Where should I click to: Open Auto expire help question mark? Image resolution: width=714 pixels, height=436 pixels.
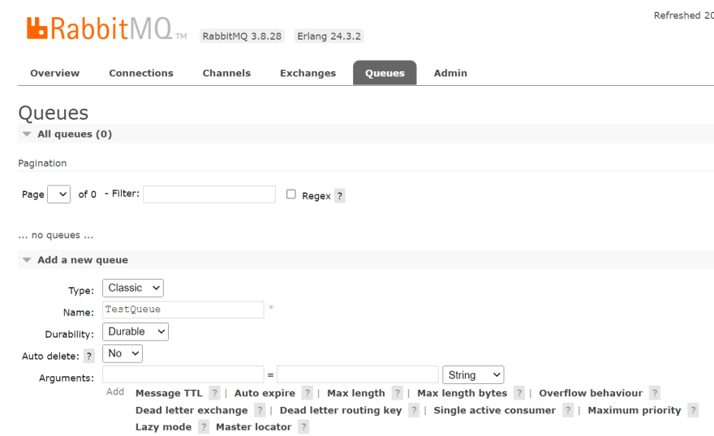point(308,393)
